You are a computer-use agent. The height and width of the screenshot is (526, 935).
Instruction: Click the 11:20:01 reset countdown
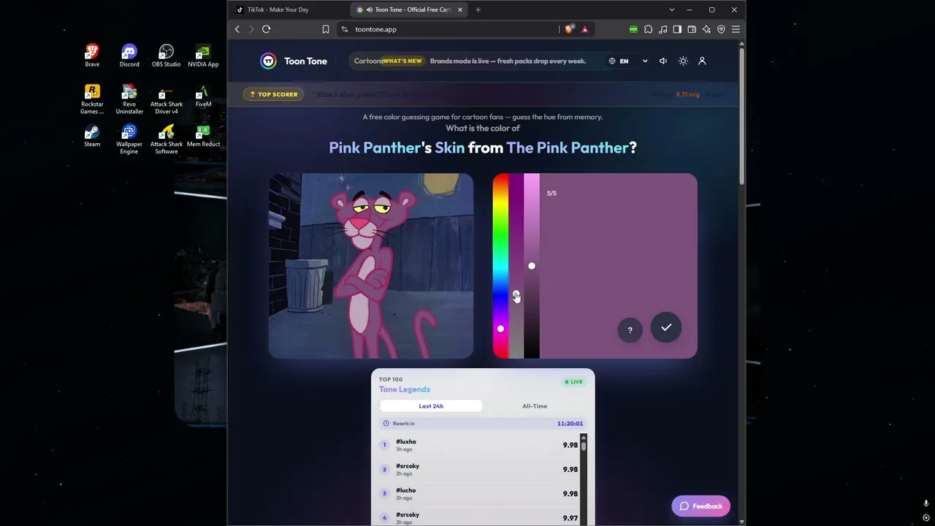pos(570,424)
